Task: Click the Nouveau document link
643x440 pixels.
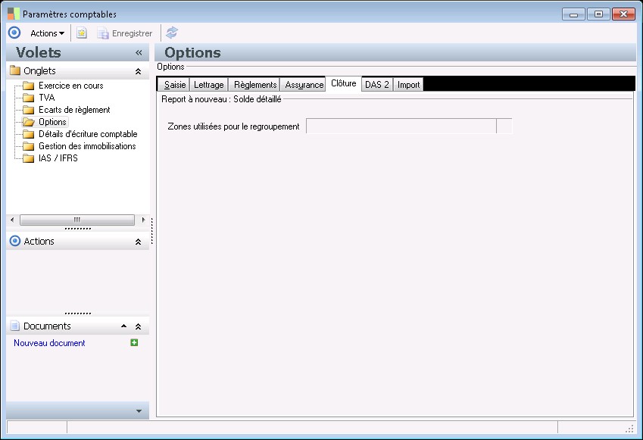Action: point(50,343)
